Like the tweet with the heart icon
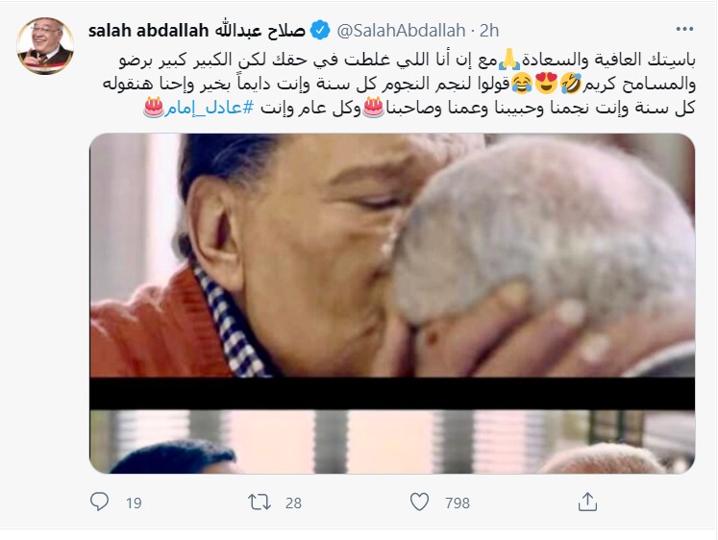 tap(419, 502)
